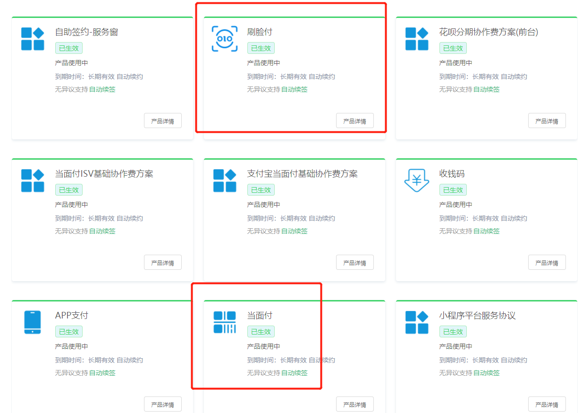The width and height of the screenshot is (582, 413).
Task: Open 产品详情 for 小程序平台服务协议
Action: (547, 404)
